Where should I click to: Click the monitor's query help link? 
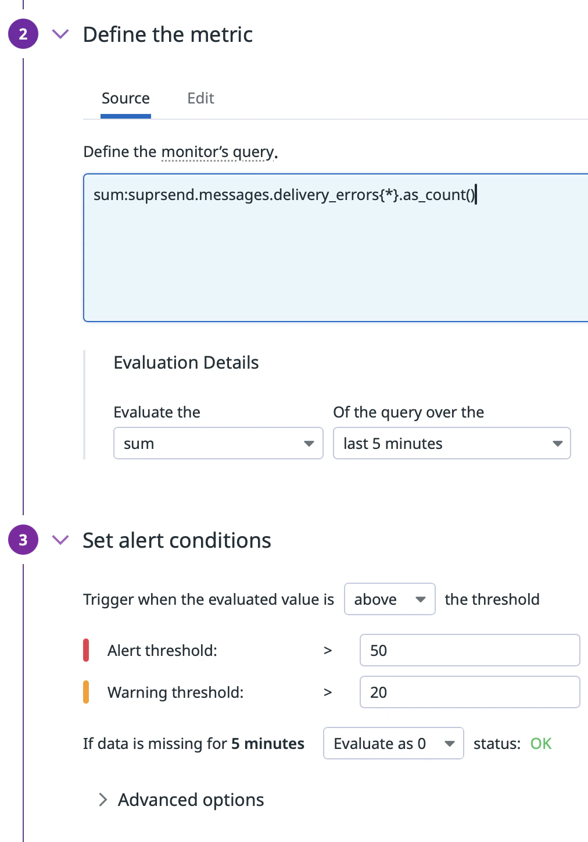click(217, 152)
